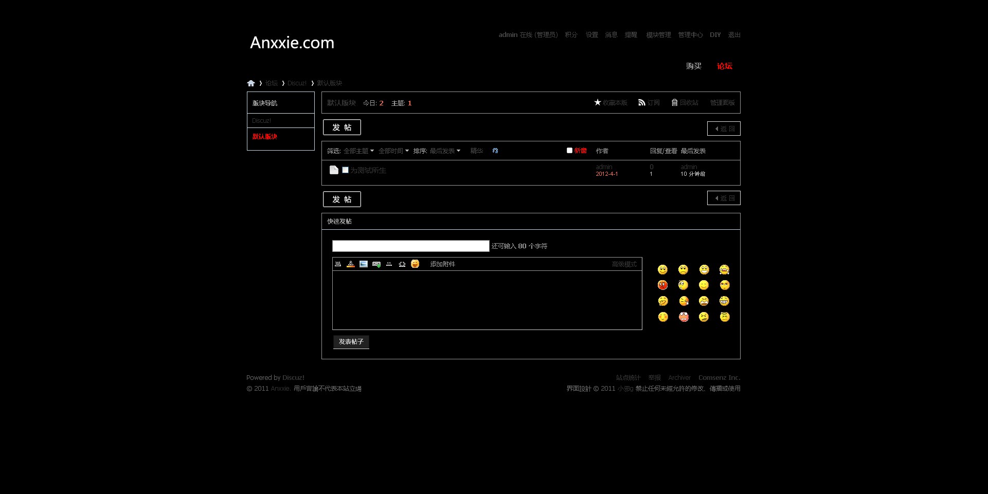Apply bold with the editor's B icon
Image resolution: width=988 pixels, height=494 pixels.
[338, 264]
